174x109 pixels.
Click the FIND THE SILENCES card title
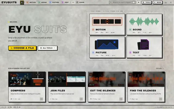pyautogui.click(x=143, y=90)
